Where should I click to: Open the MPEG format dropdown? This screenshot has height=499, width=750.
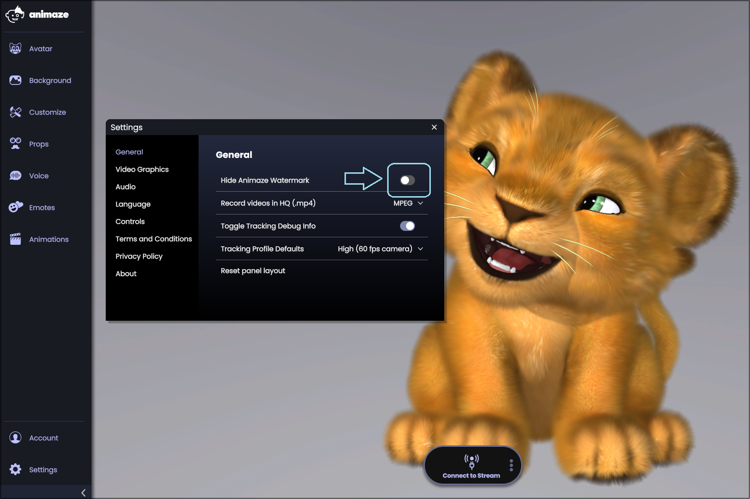(x=408, y=203)
